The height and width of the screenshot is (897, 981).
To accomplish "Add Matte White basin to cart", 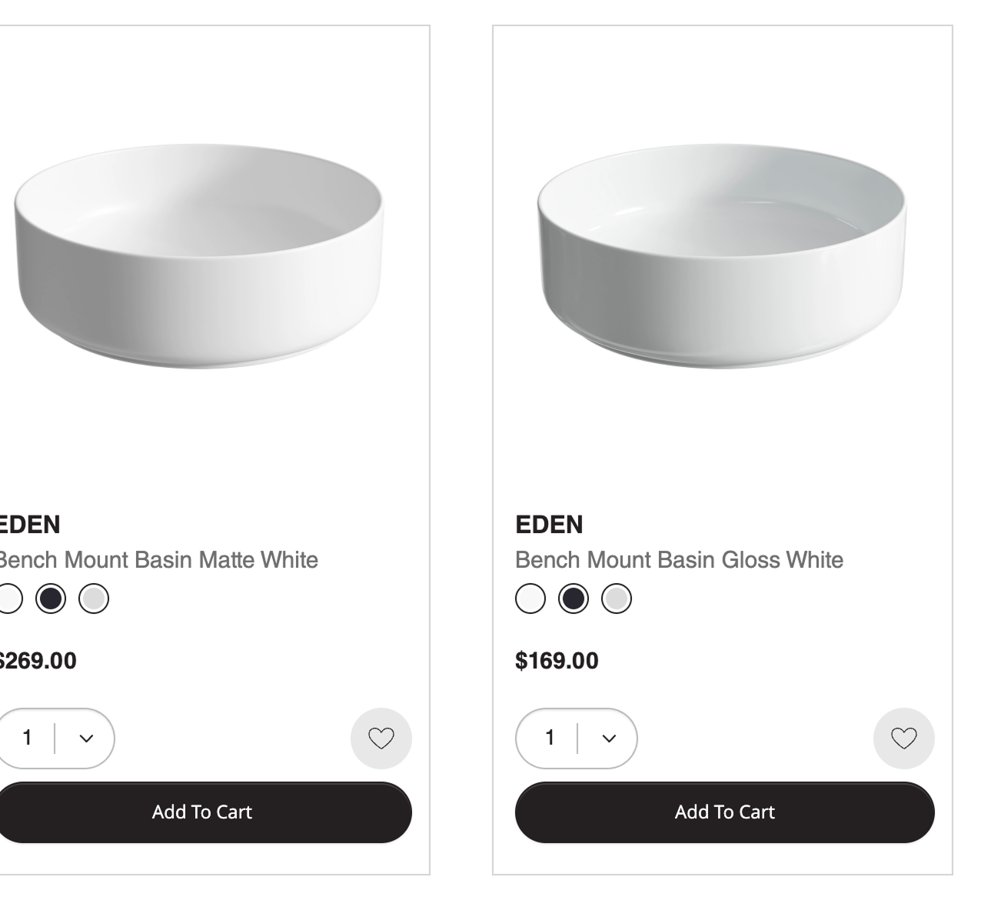I will coord(202,812).
